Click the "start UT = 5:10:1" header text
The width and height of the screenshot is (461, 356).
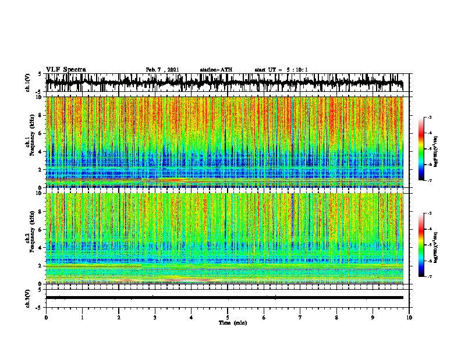point(281,70)
